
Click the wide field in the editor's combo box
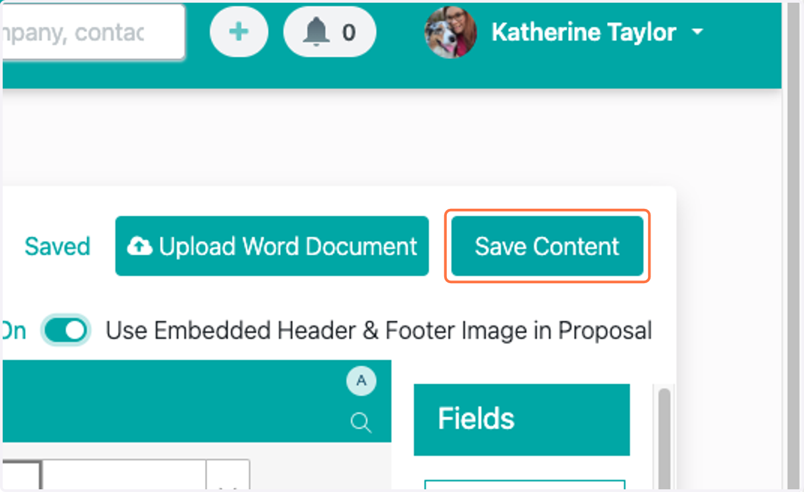coord(124,476)
